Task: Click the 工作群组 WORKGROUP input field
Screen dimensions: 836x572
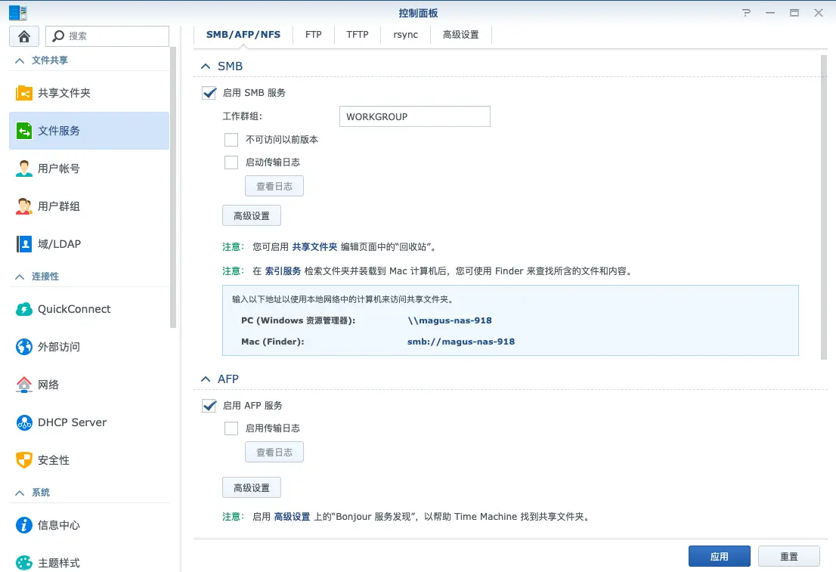Action: 415,117
